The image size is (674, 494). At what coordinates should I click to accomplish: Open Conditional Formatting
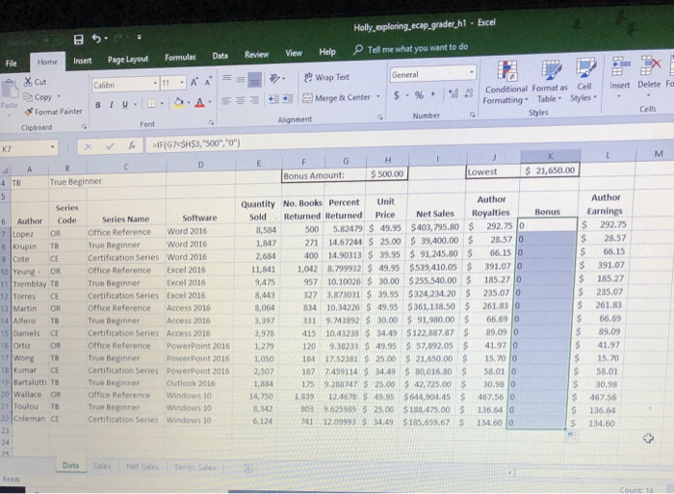tap(505, 83)
